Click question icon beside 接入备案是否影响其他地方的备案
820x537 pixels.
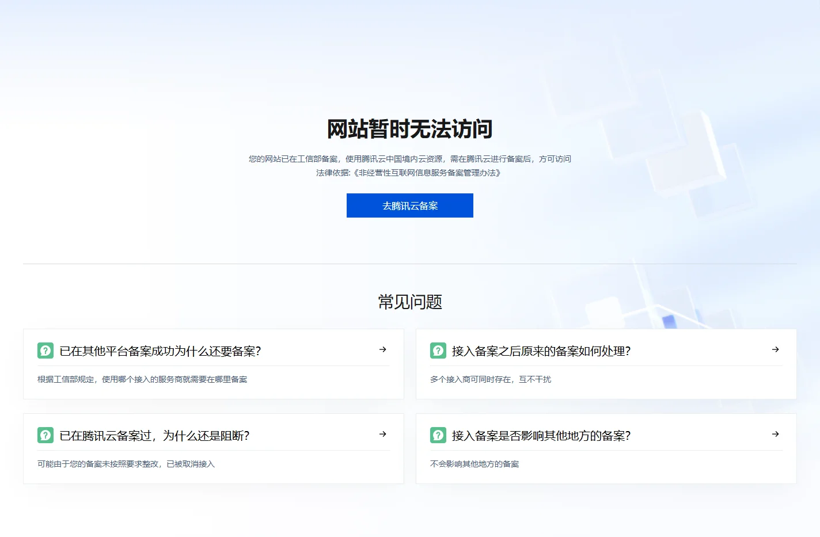coord(438,435)
